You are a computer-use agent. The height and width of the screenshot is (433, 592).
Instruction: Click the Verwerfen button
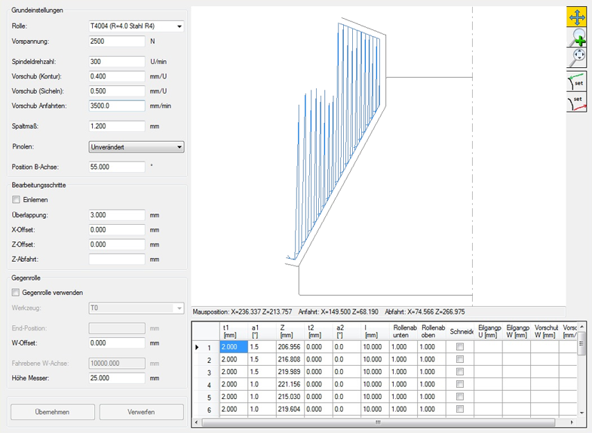coord(141,412)
